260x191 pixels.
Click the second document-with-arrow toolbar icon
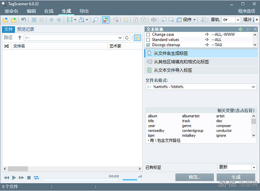point(144,20)
